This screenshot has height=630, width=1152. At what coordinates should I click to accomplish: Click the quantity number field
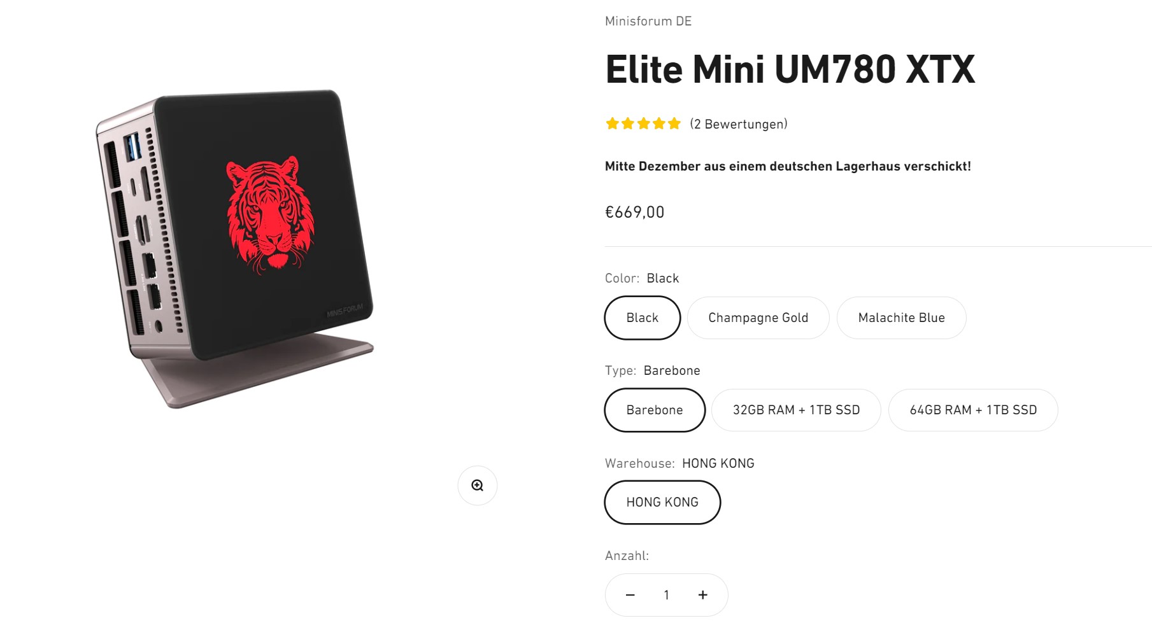(x=666, y=595)
